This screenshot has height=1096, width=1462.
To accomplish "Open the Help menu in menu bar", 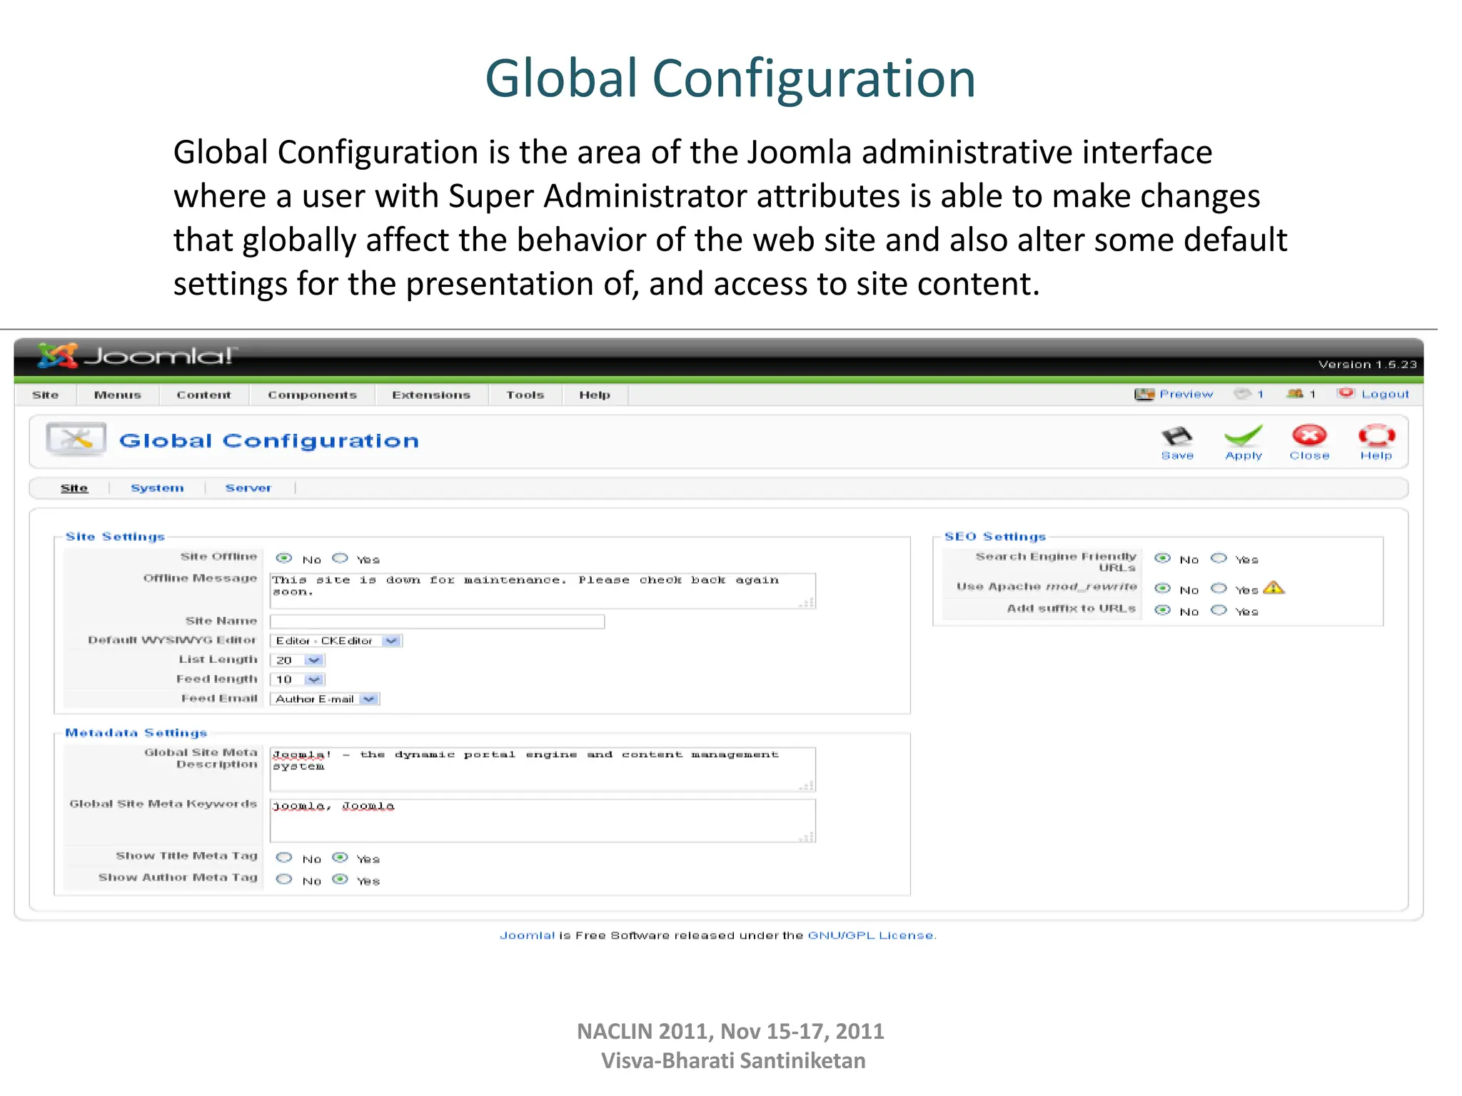I will tap(595, 395).
